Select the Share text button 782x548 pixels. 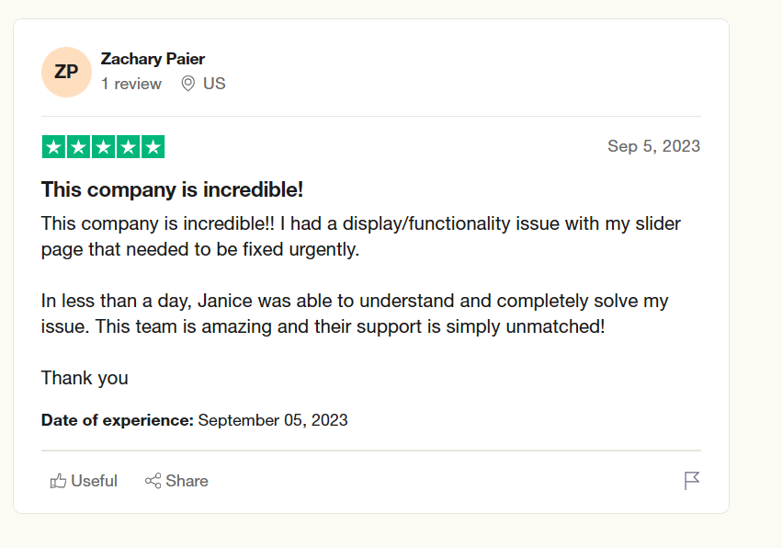187,481
